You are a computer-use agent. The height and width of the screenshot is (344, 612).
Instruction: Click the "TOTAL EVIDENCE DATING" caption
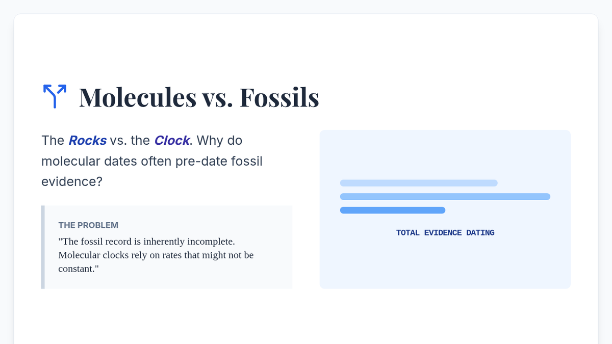(445, 233)
